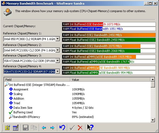Select the VIA KT266A PC2100U combo box
159x133 pixels.
(32, 61)
